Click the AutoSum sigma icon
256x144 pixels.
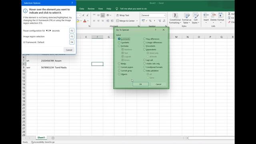point(229,14)
